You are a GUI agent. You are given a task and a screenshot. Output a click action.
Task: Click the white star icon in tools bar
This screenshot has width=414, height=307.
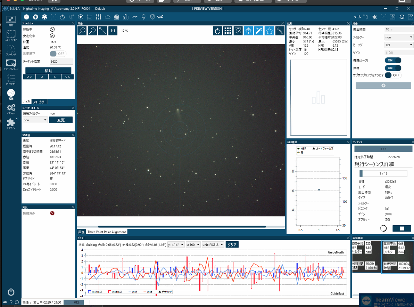[x=374, y=17]
